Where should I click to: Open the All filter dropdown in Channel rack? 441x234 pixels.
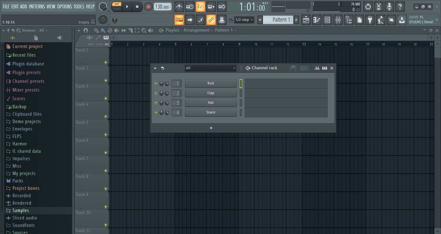210,68
